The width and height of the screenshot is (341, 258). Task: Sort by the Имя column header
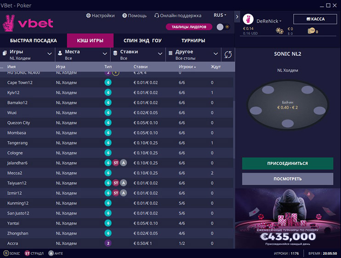click(x=11, y=67)
